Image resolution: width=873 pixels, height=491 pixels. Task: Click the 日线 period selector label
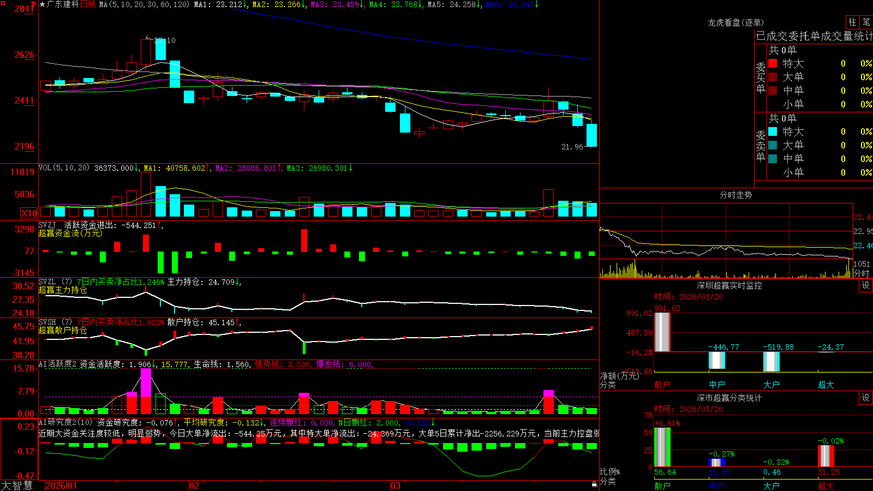(88, 4)
